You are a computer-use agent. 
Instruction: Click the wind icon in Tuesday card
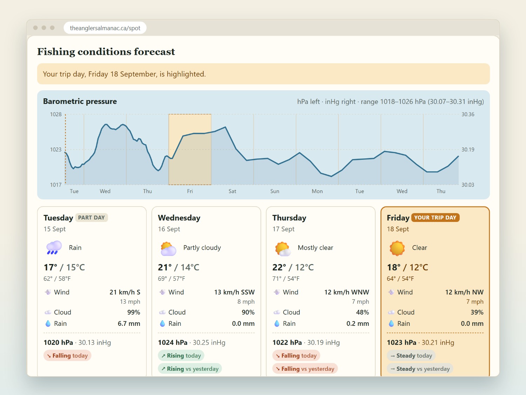[48, 292]
